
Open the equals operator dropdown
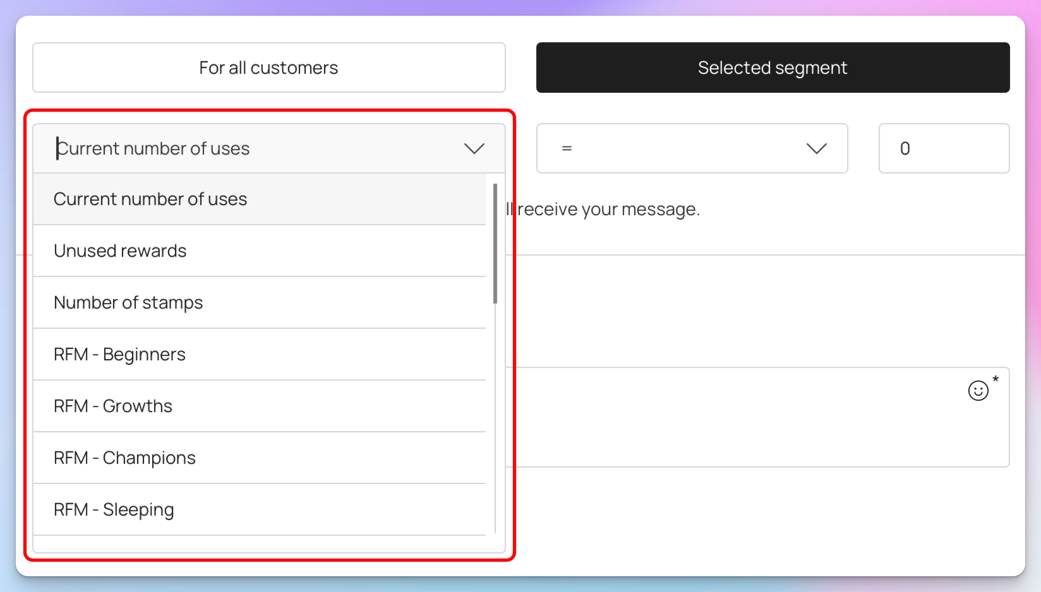tap(691, 148)
